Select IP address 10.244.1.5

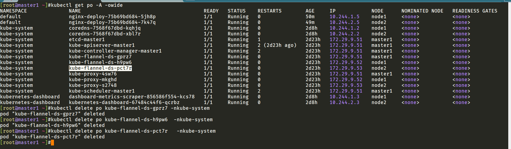345,17
